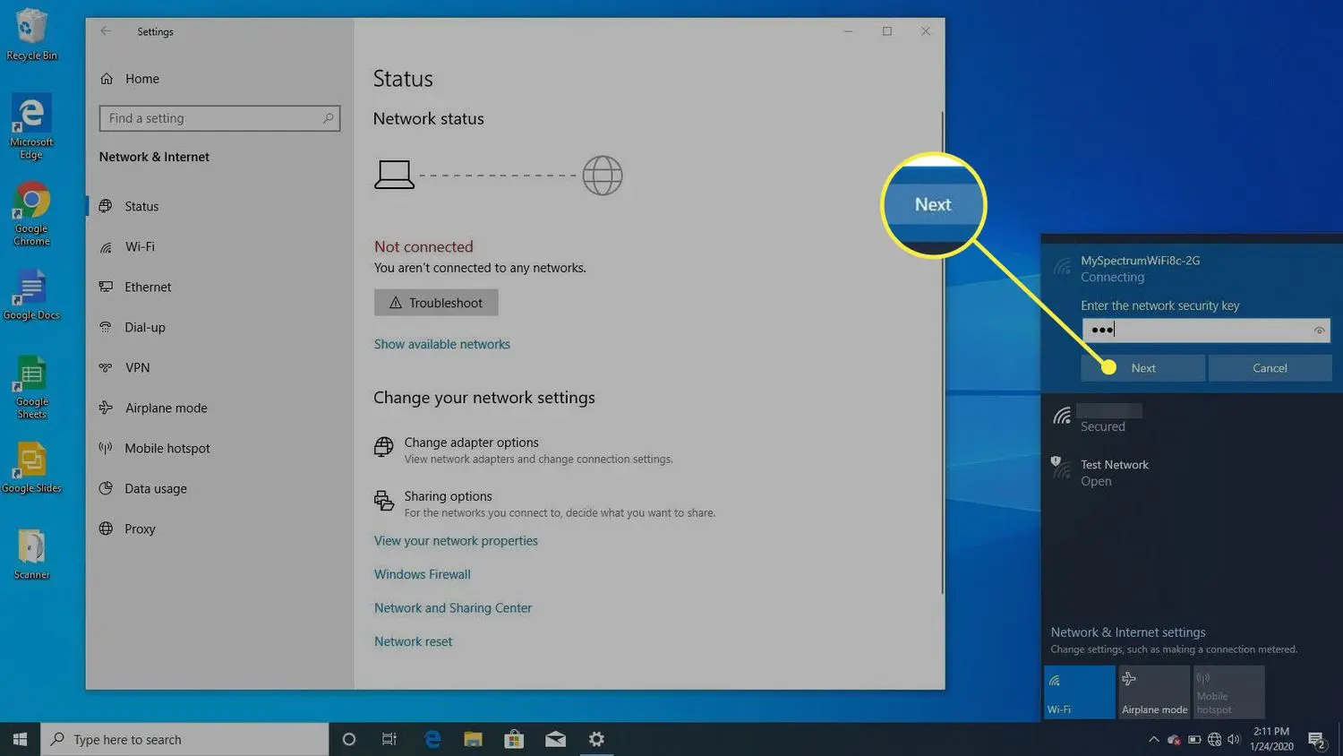Select the Test Network open network
The width and height of the screenshot is (1343, 756).
click(1192, 472)
